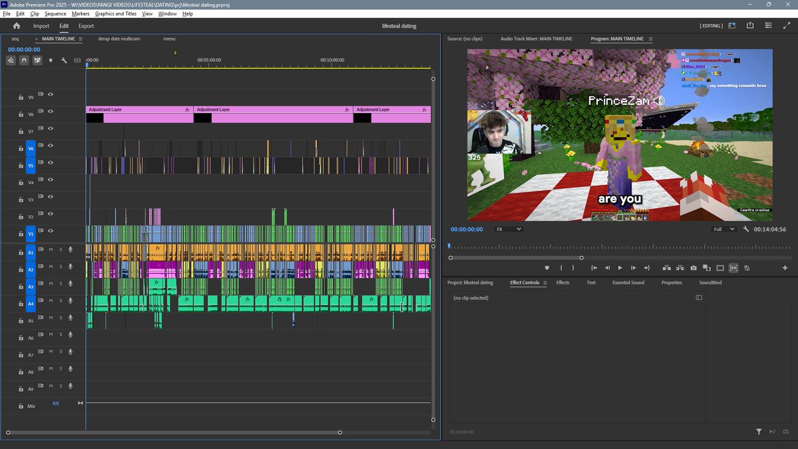This screenshot has height=449, width=798.
Task: Open derap date multicam sequence tab
Action: [119, 39]
